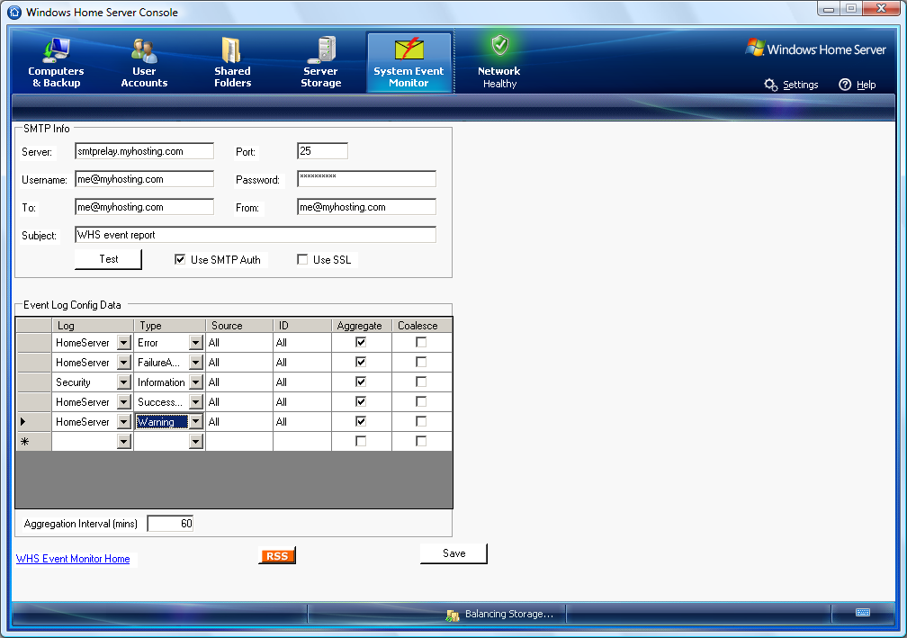Sort by the Log column header
This screenshot has width=907, height=638.
93,325
